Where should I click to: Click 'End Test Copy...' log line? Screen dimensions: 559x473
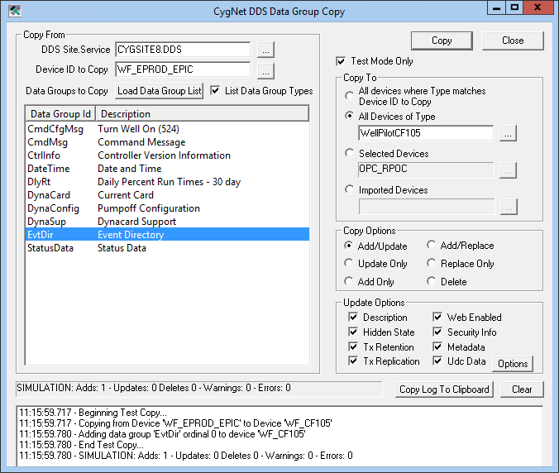(x=81, y=445)
